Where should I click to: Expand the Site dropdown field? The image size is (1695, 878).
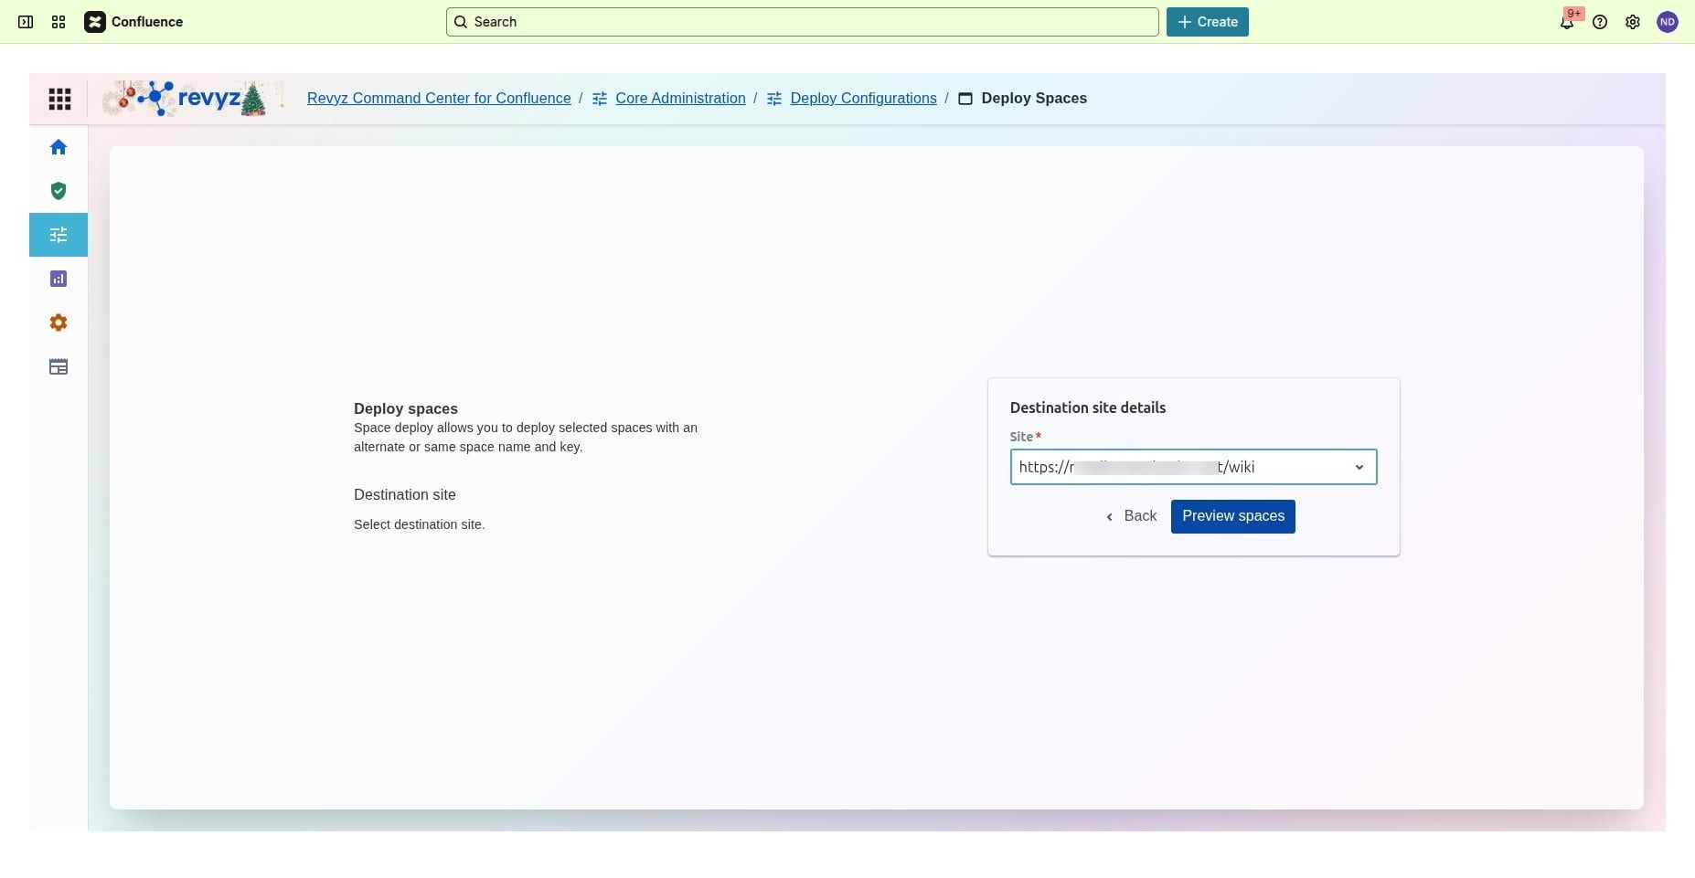click(x=1179, y=467)
